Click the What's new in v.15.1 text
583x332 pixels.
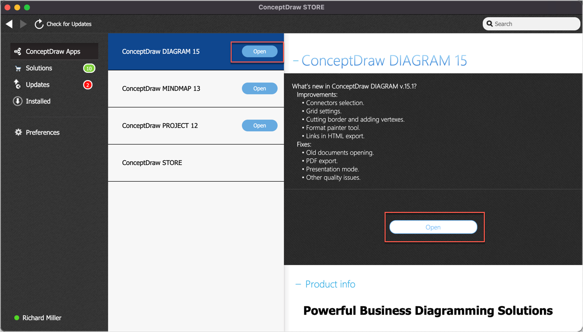point(354,86)
